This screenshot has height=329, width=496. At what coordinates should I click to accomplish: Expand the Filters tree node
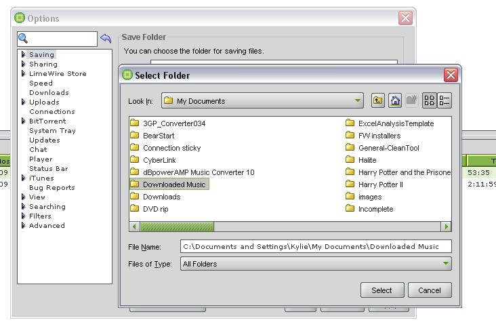point(24,216)
